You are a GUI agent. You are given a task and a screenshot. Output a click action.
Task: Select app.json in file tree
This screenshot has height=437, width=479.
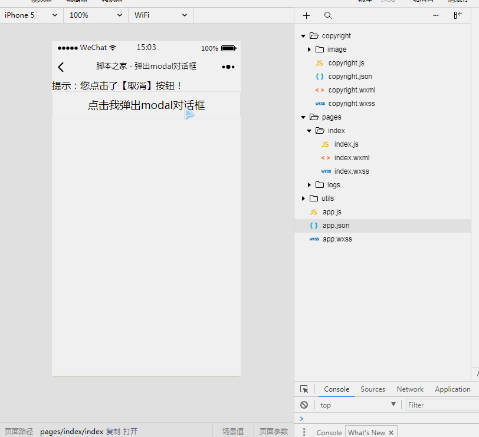[382, 226]
